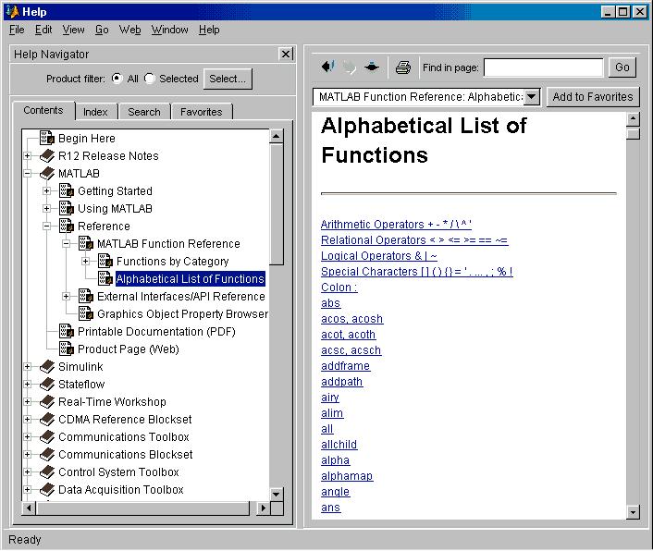The image size is (653, 551).
Task: Open the Special Characters link
Action: [417, 272]
